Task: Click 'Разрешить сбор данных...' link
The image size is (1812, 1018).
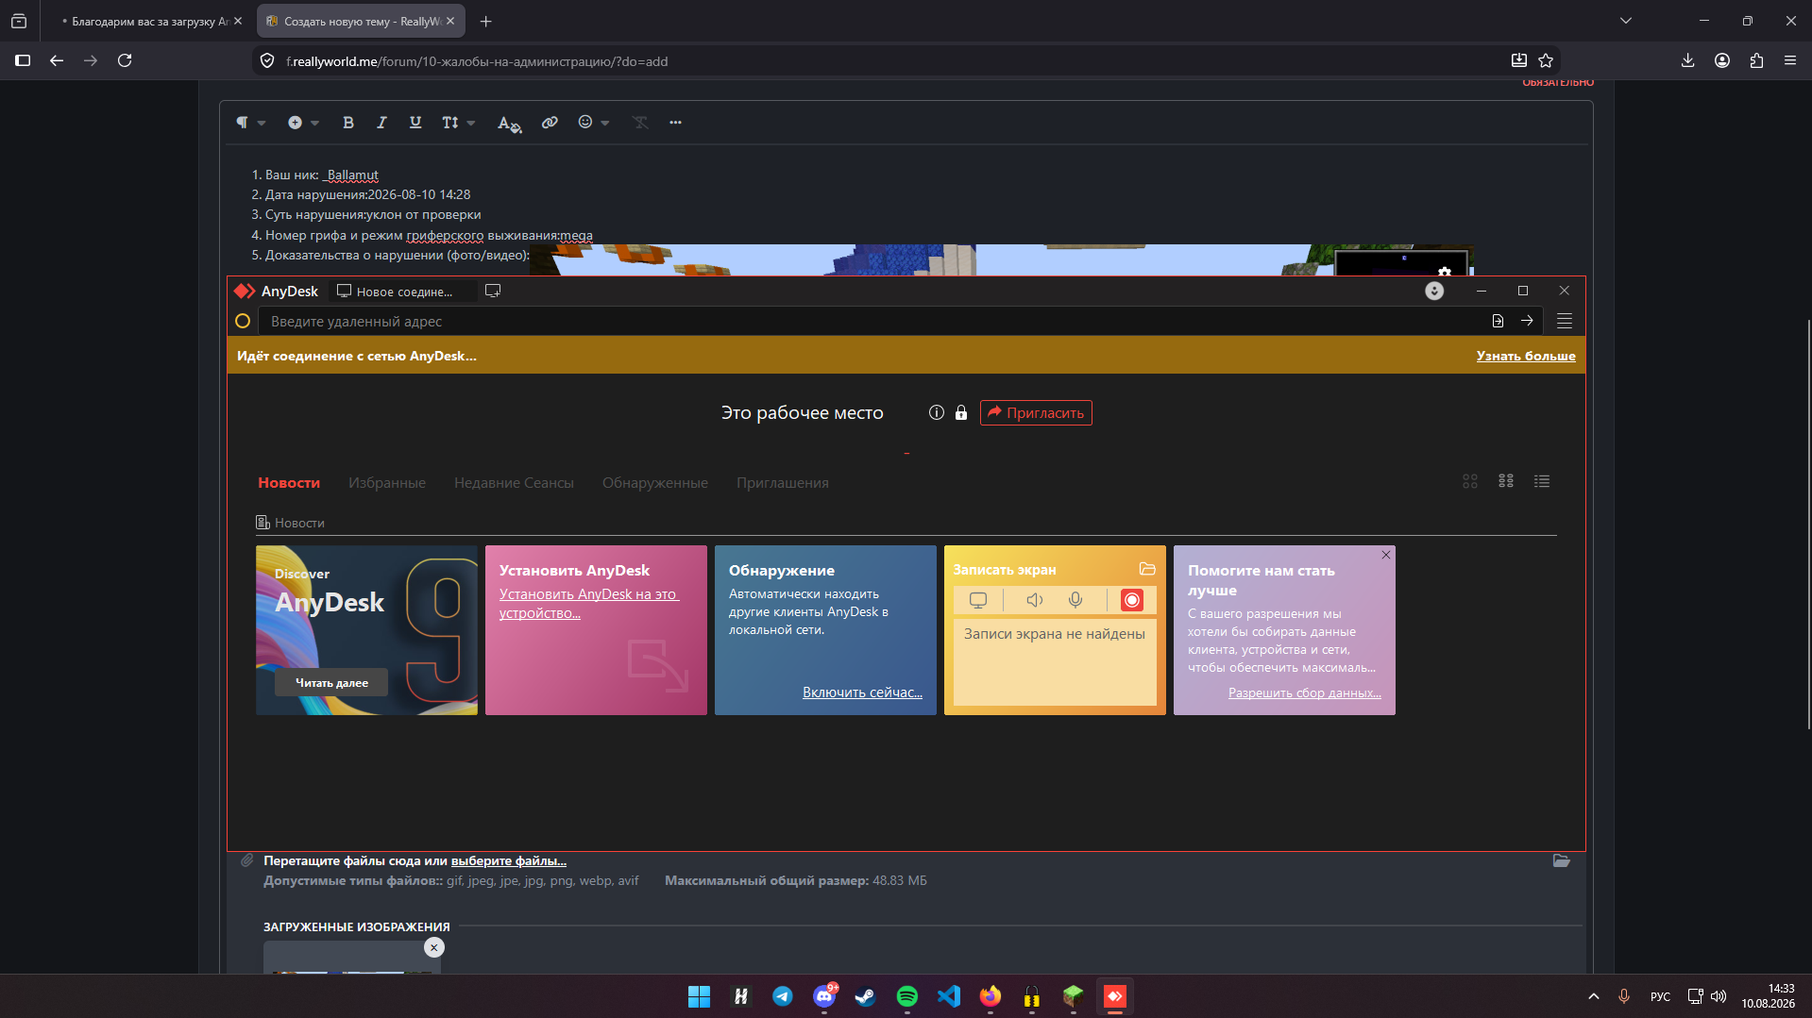Action: (1305, 693)
